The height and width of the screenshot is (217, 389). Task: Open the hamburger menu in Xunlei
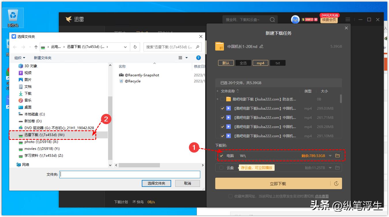[348, 19]
